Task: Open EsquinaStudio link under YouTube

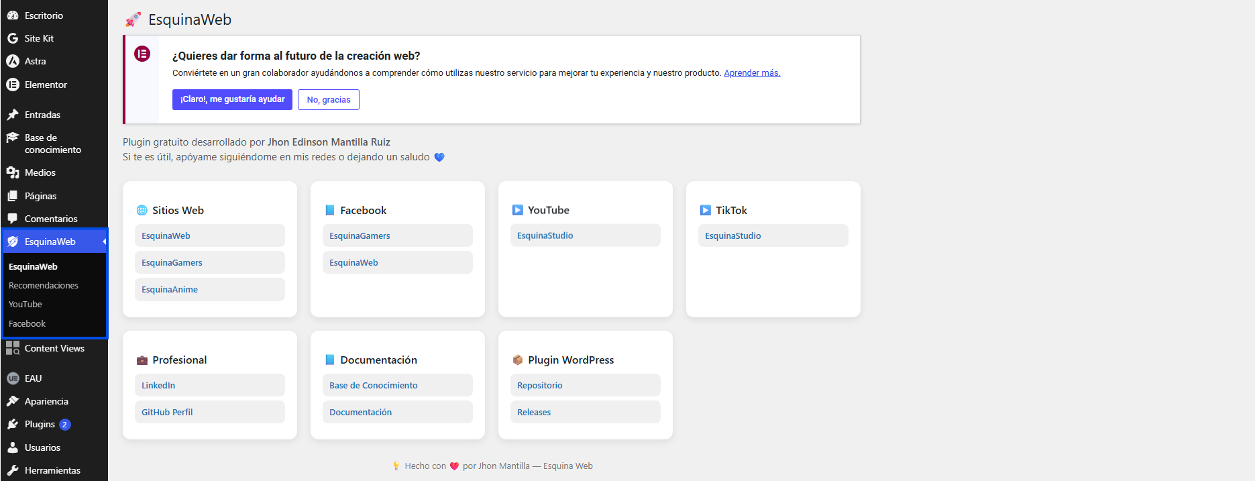Action: tap(586, 235)
